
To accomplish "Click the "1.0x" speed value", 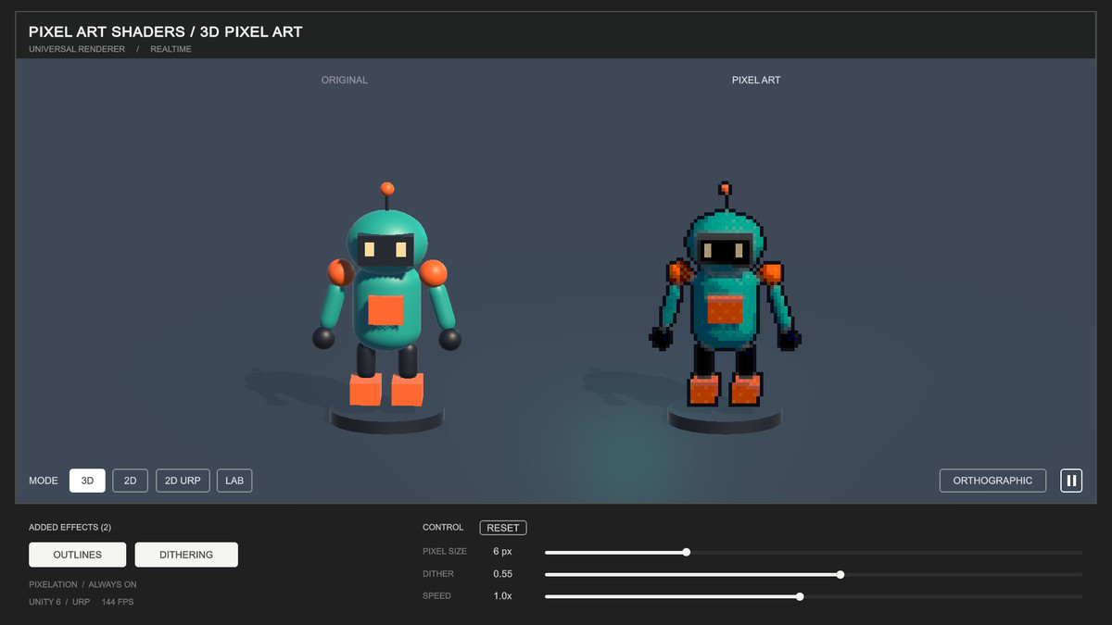I will click(x=502, y=596).
